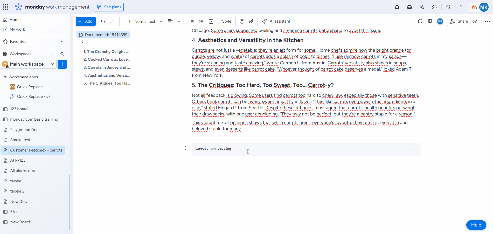Click the mention @ icon
The width and height of the screenshot is (493, 234).
[242, 21]
